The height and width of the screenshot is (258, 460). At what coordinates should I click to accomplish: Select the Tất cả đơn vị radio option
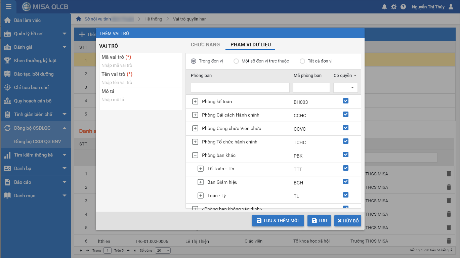[302, 61]
